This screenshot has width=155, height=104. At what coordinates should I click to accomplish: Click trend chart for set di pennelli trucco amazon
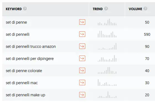(x=107, y=46)
